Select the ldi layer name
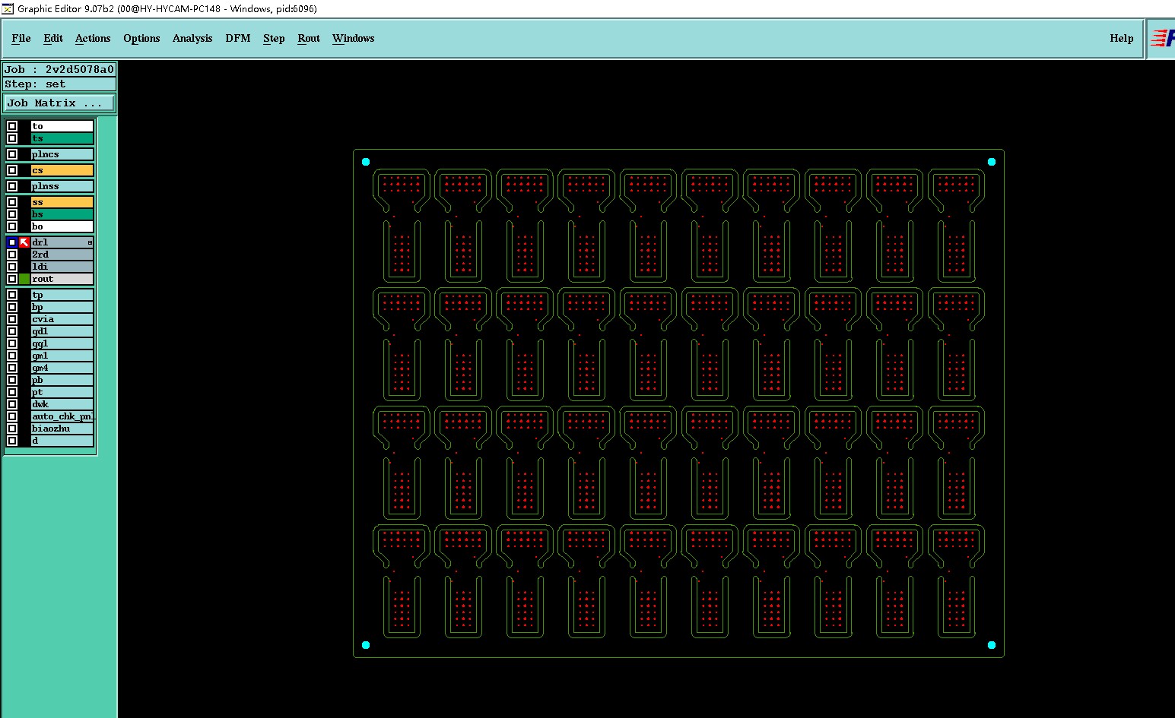The width and height of the screenshot is (1175, 718). click(62, 267)
